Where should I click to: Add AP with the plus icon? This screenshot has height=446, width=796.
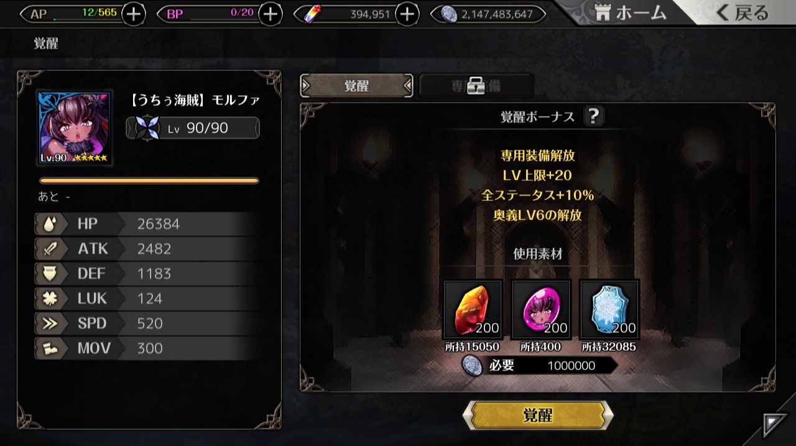[x=133, y=14]
